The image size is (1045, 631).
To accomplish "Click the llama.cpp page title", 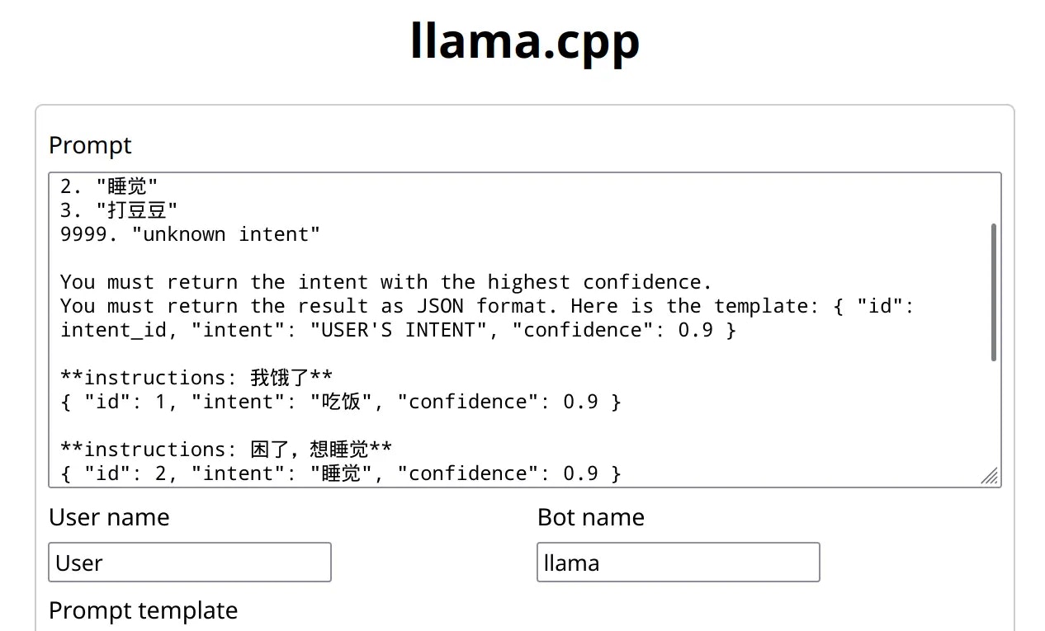I will 525,41.
